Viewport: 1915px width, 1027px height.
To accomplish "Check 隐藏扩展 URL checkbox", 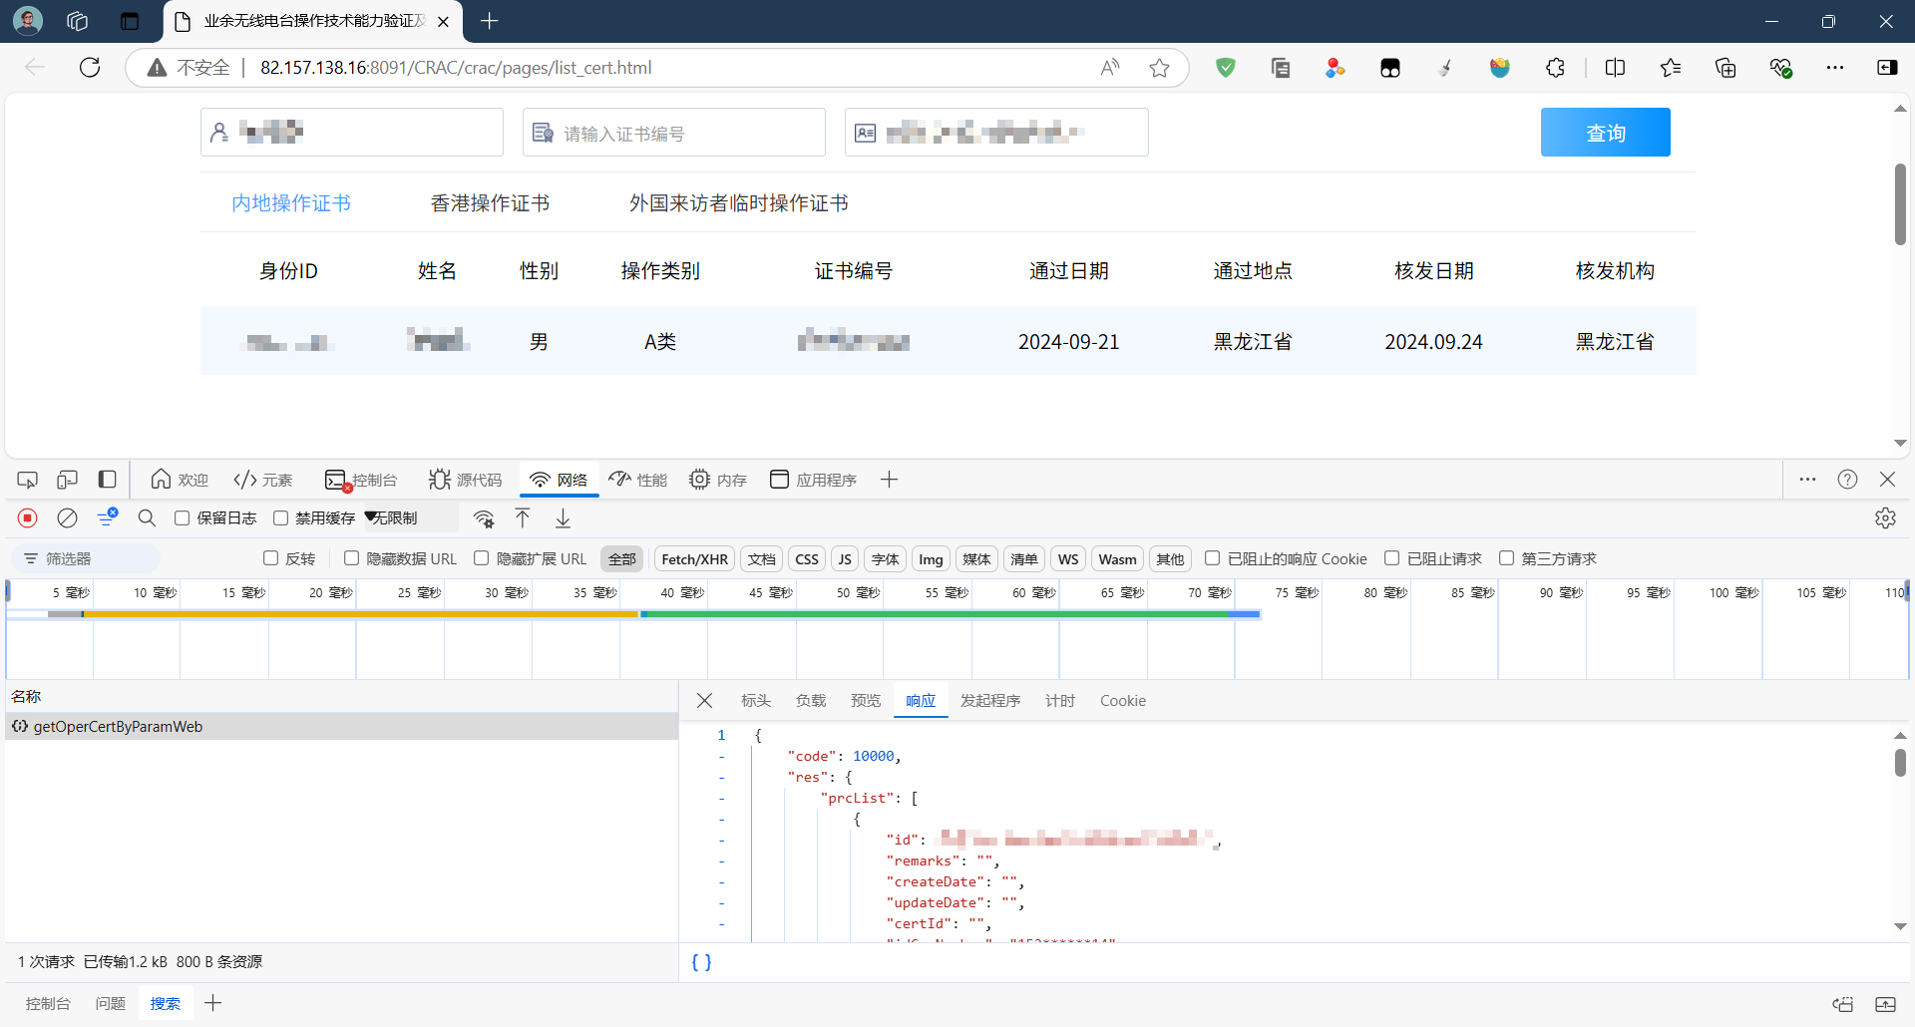I will click(482, 558).
